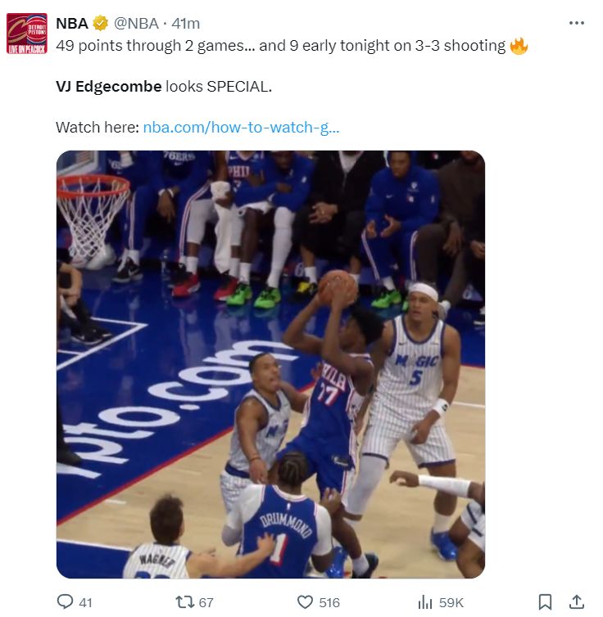This screenshot has height=617, width=603.
Task: Open view analytics bar chart icon
Action: pos(424,602)
